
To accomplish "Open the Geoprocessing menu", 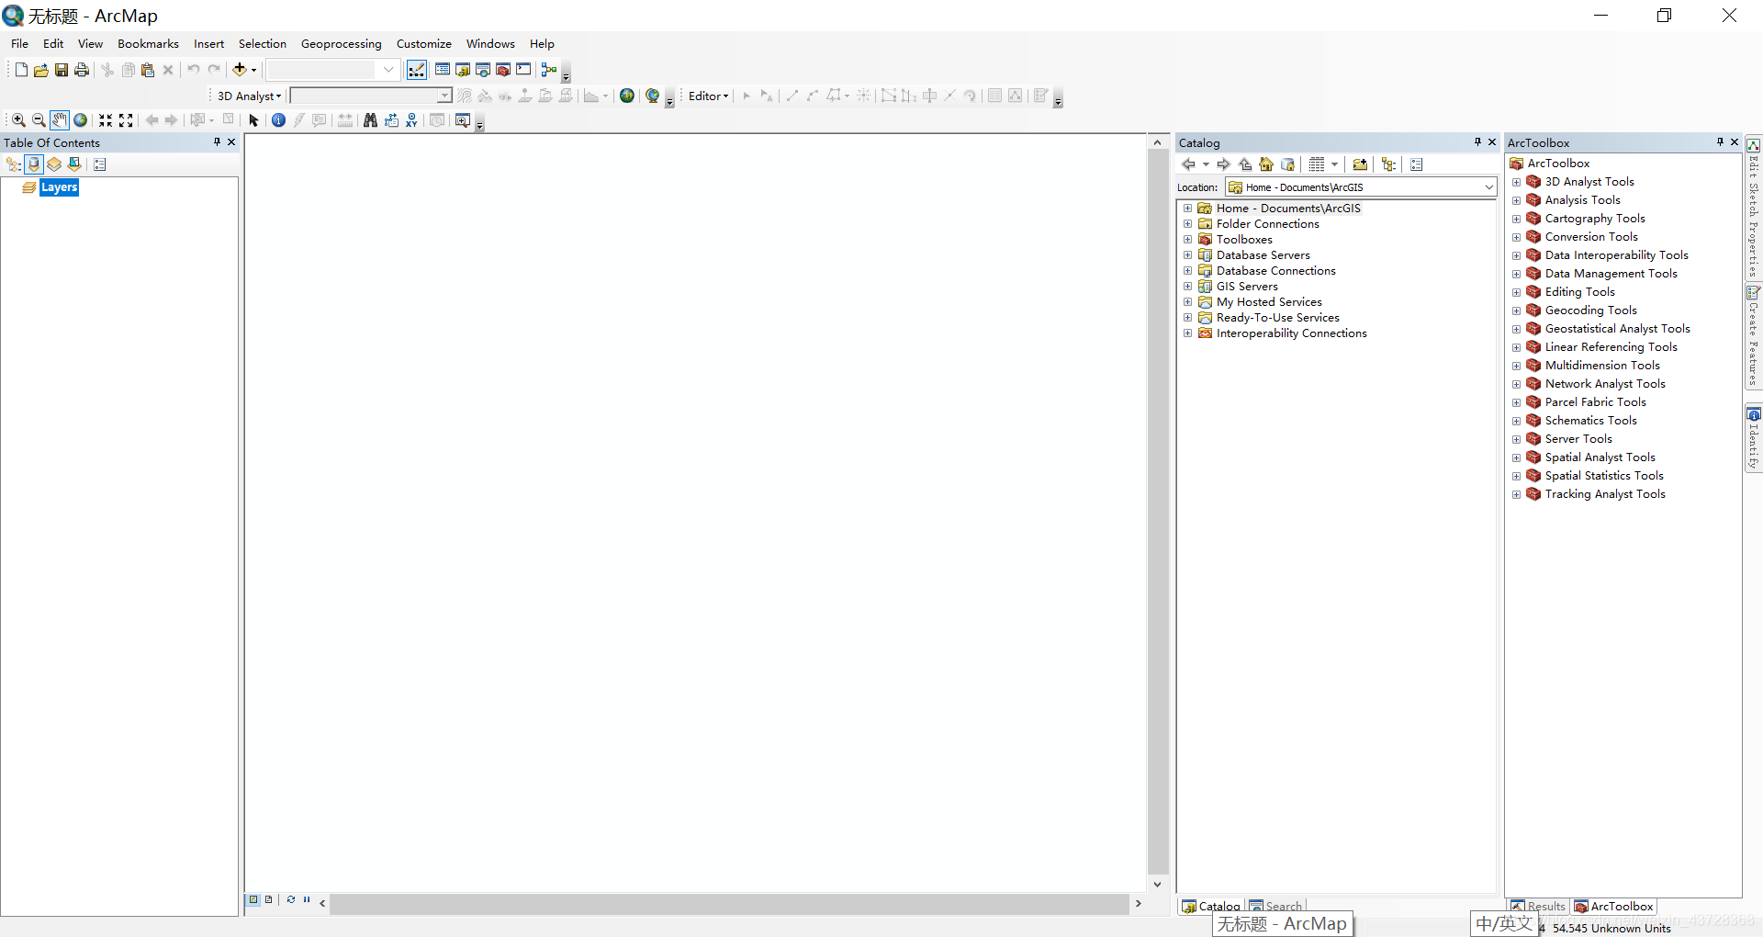I will point(341,43).
